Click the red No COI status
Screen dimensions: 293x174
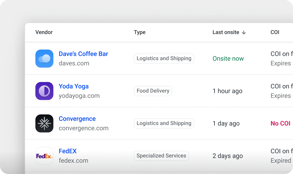tap(280, 123)
